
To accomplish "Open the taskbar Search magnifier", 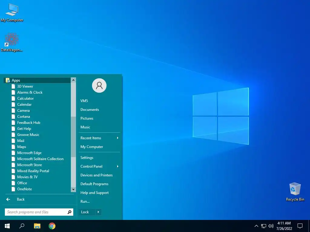I will pyautogui.click(x=22, y=226).
